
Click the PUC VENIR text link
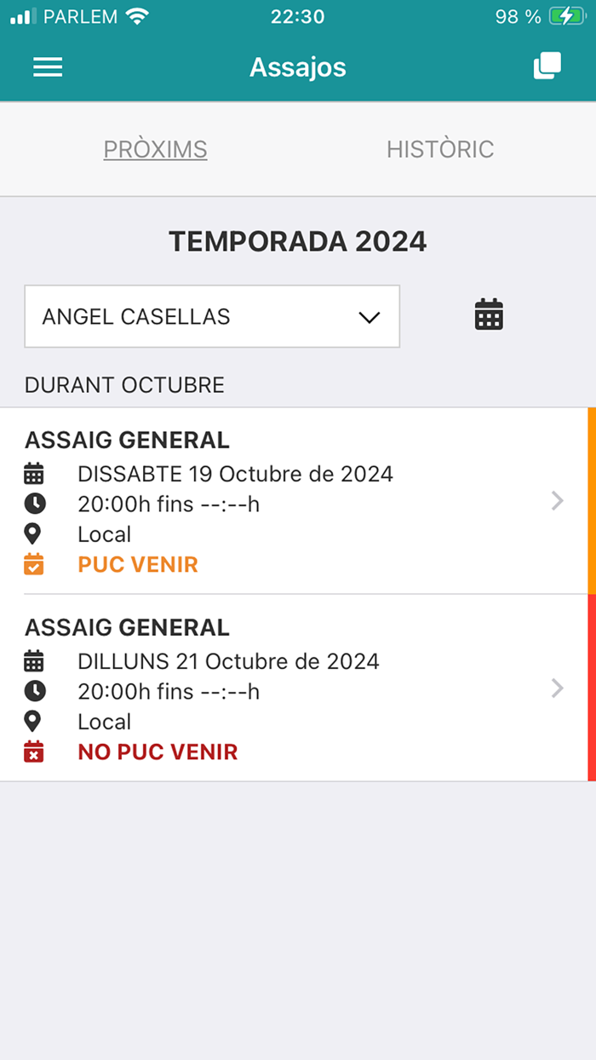[137, 564]
